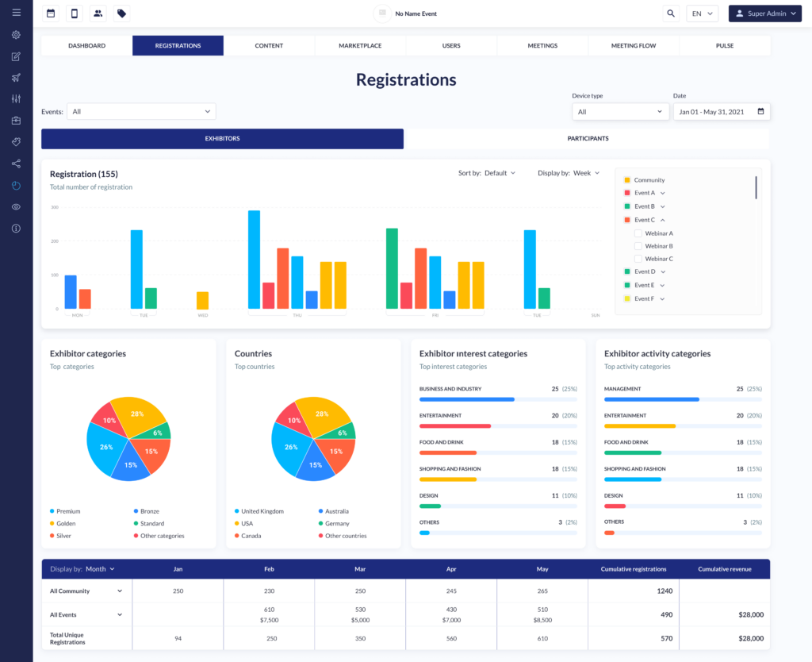Switch to the Meeting Flow tab
This screenshot has width=812, height=662.
634,45
